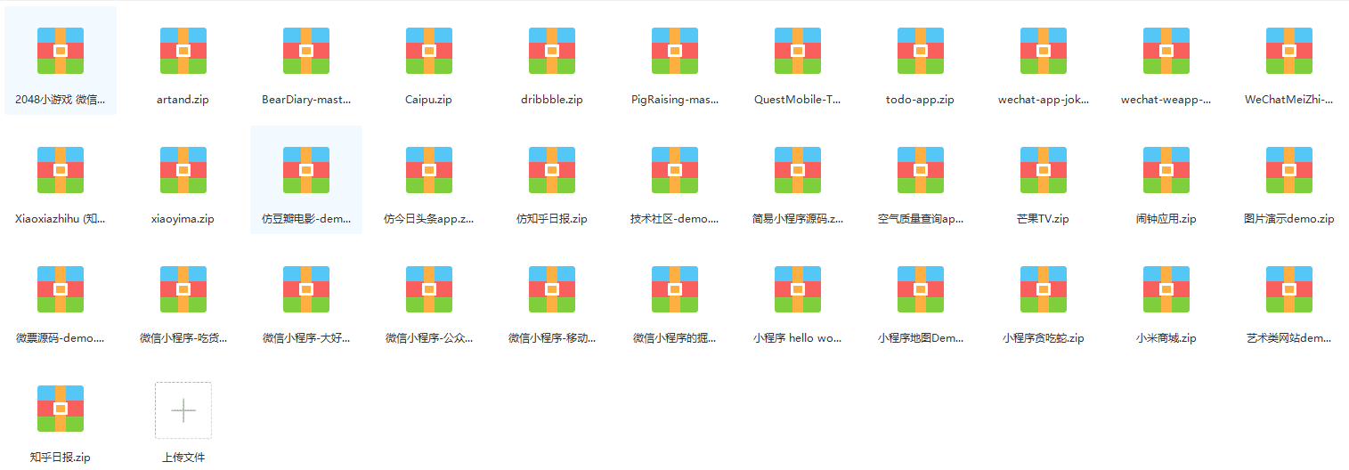This screenshot has height=470, width=1349.
Task: Click the file name text 图片演示demo.zip
Action: [1289, 219]
